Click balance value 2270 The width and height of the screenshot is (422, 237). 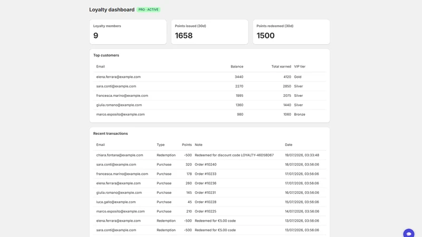click(x=239, y=86)
